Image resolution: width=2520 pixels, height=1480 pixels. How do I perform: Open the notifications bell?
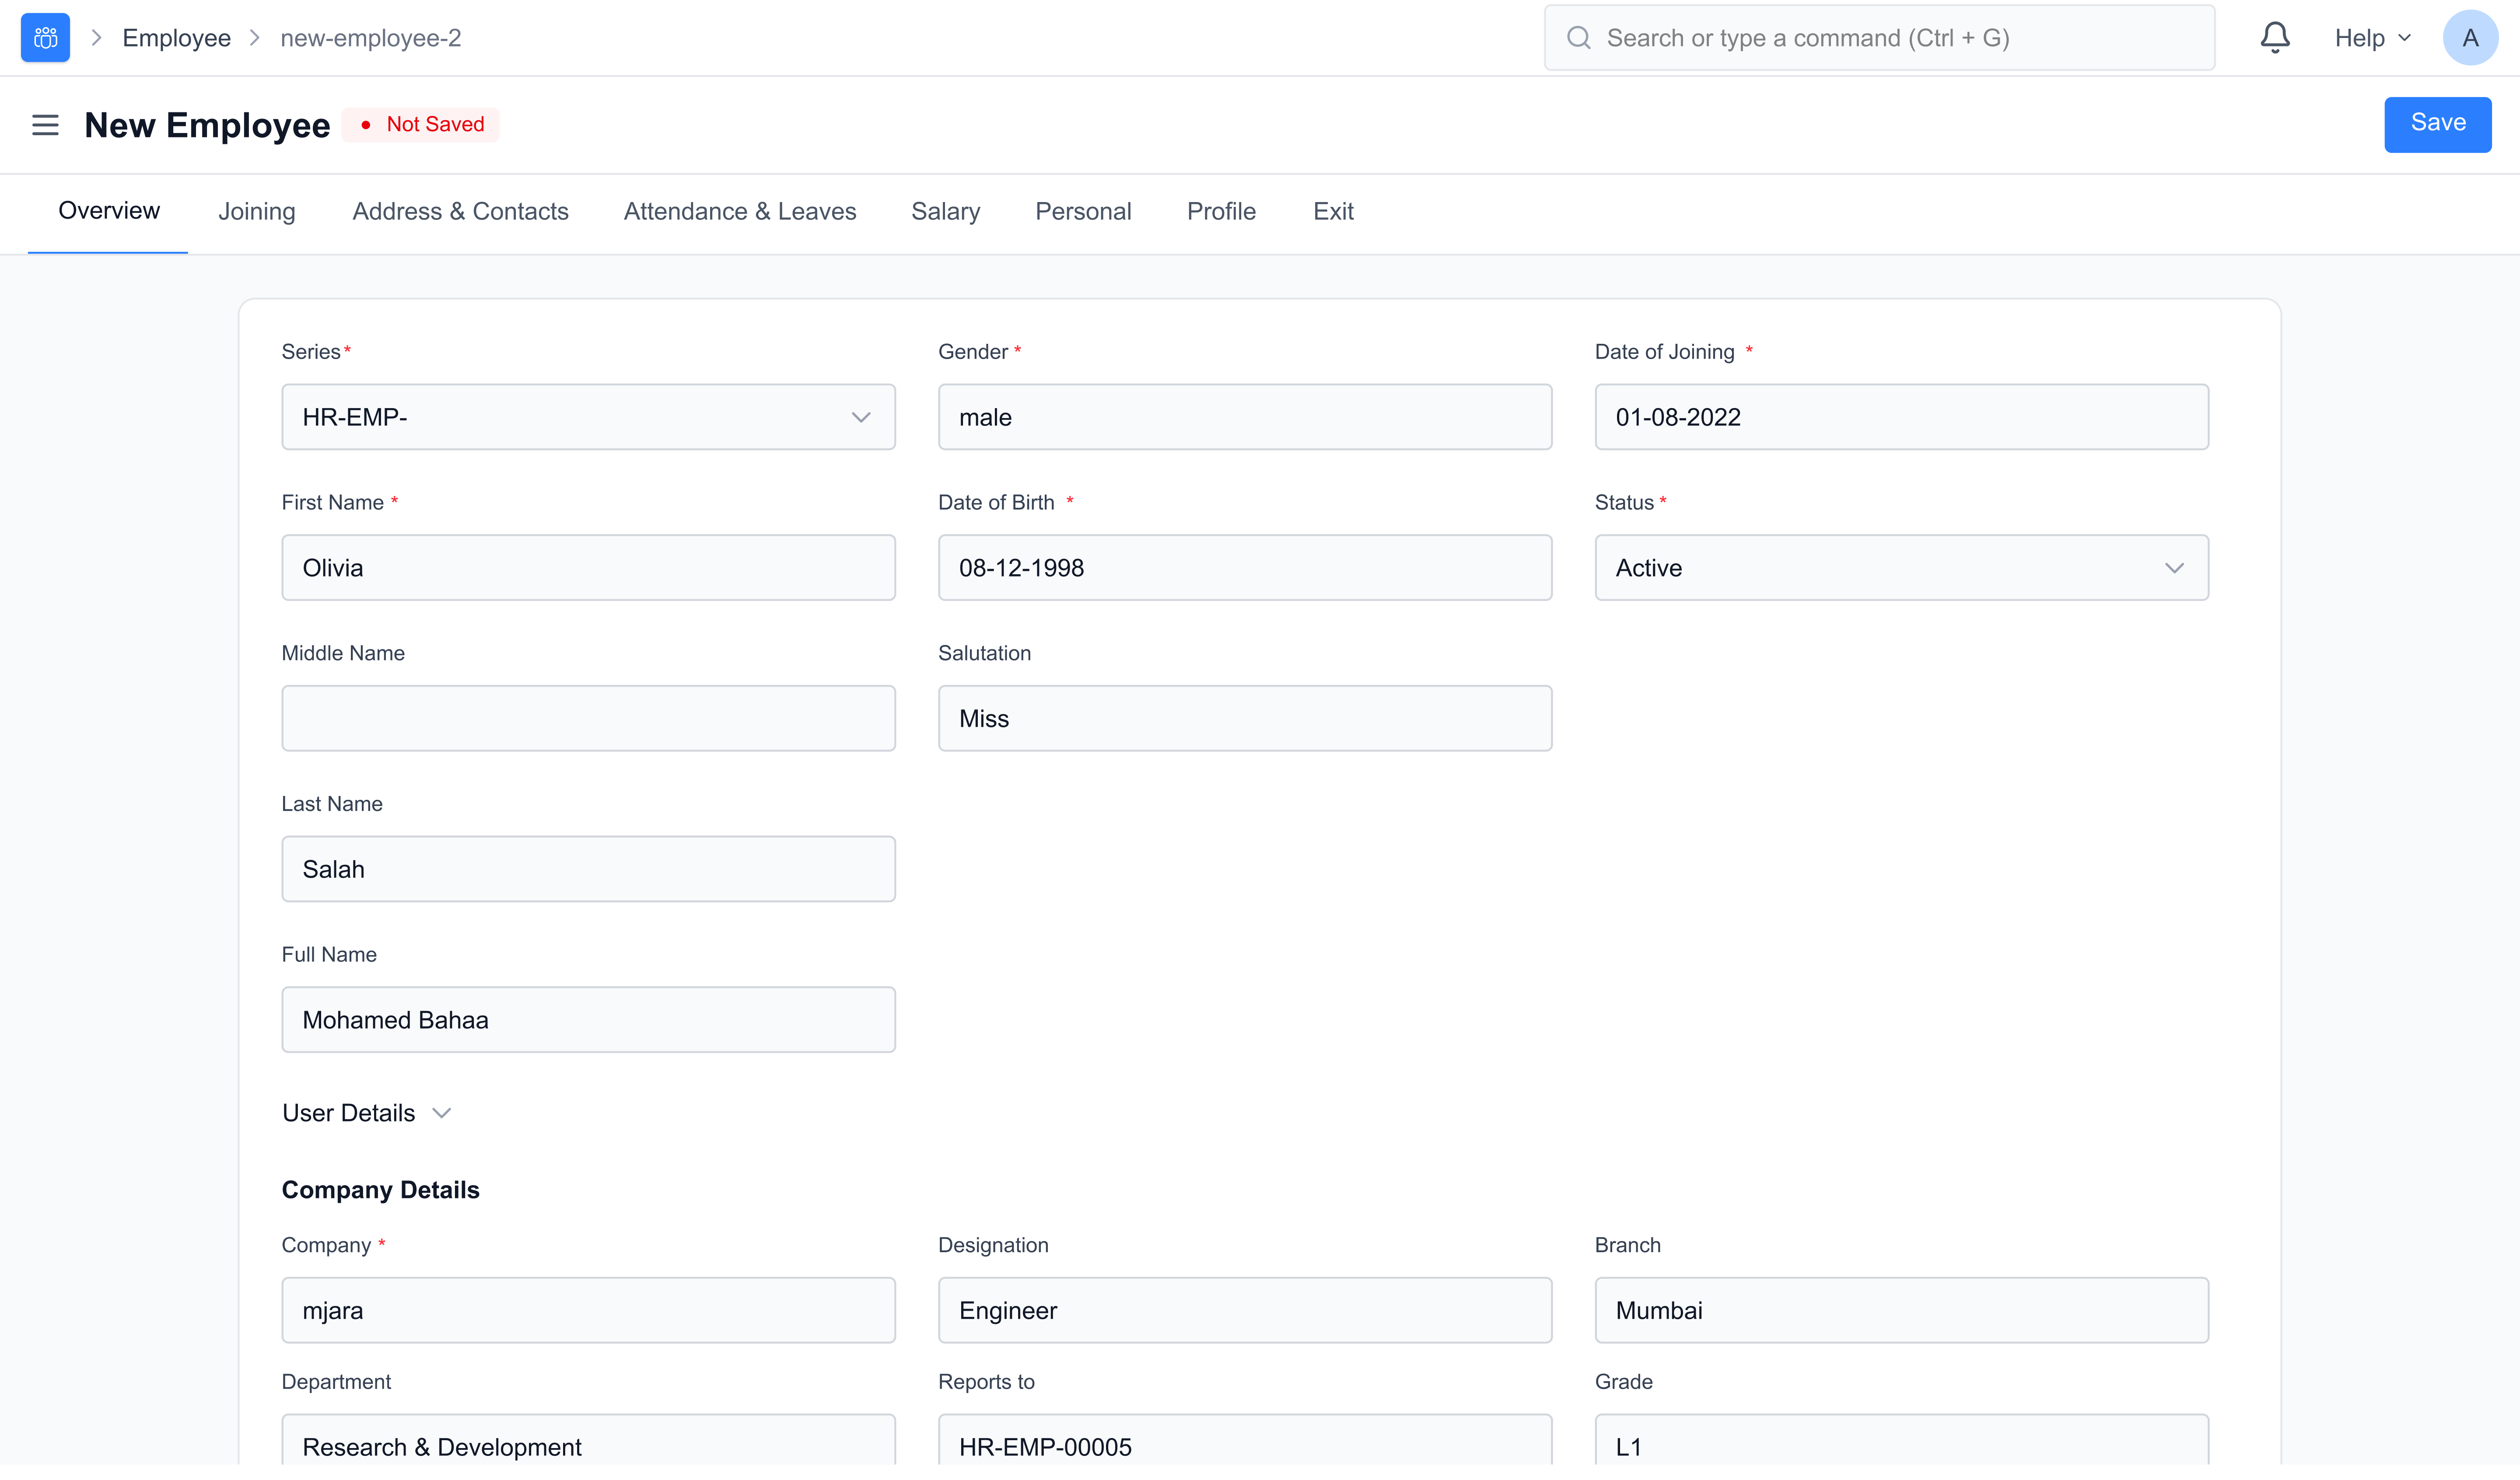[x=2274, y=38]
